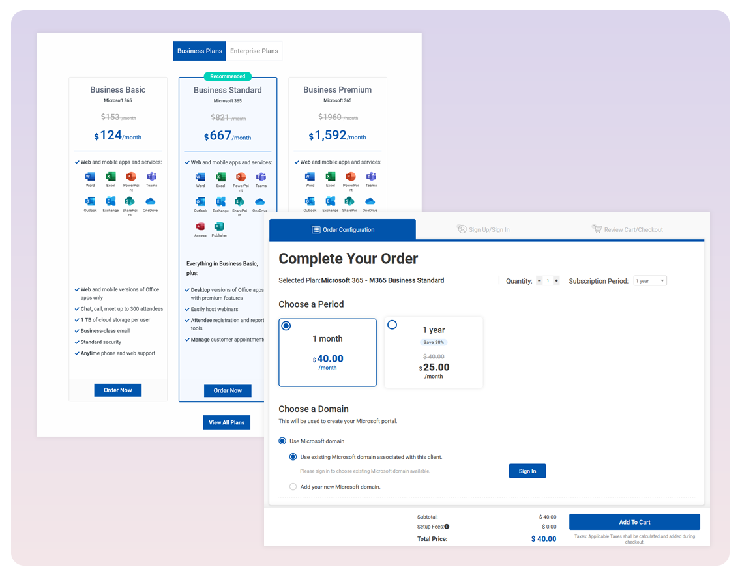This screenshot has height=582, width=740.
Task: Click Exchange icon in Business Basic plan
Action: (x=110, y=201)
